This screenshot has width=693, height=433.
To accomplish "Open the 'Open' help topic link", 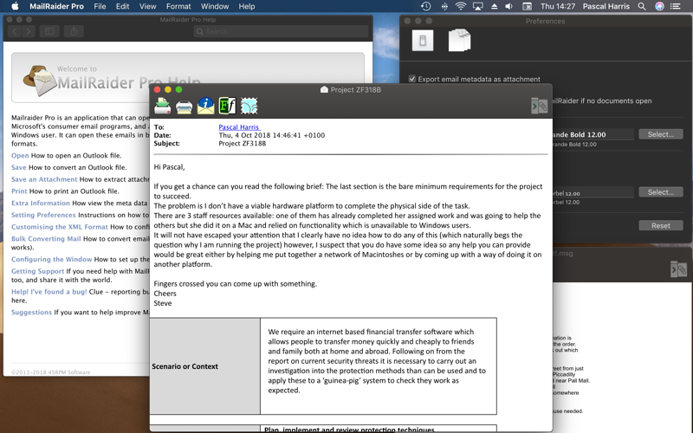I will 20,156.
